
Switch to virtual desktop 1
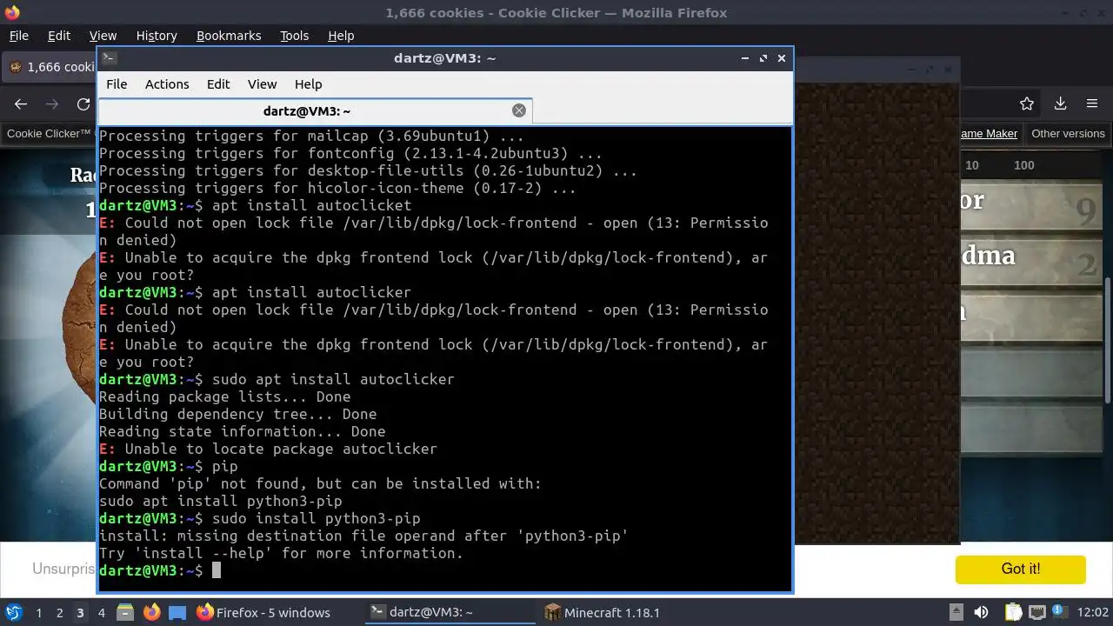point(38,612)
